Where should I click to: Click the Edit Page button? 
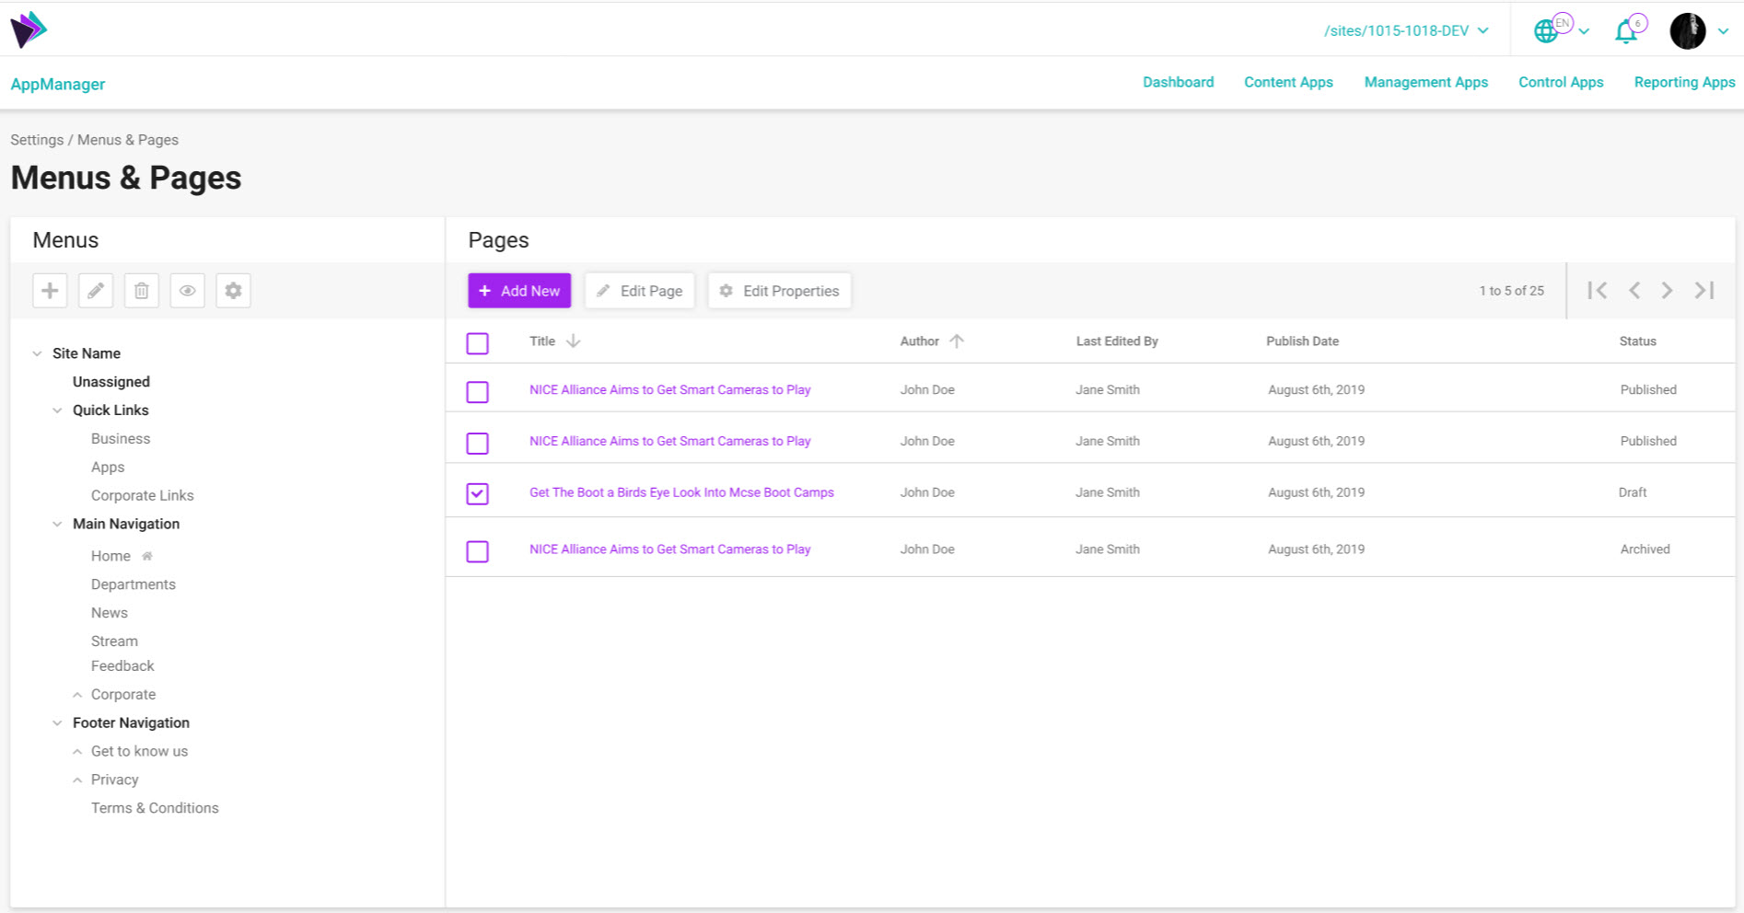click(640, 291)
